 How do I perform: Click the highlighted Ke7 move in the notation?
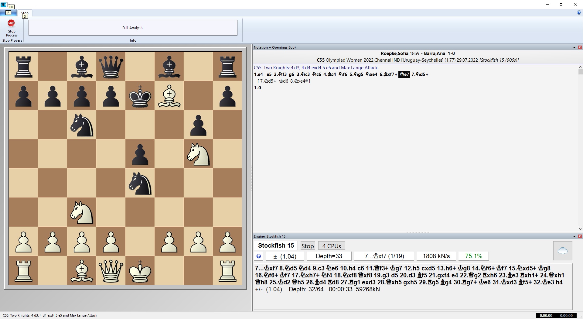tap(404, 74)
